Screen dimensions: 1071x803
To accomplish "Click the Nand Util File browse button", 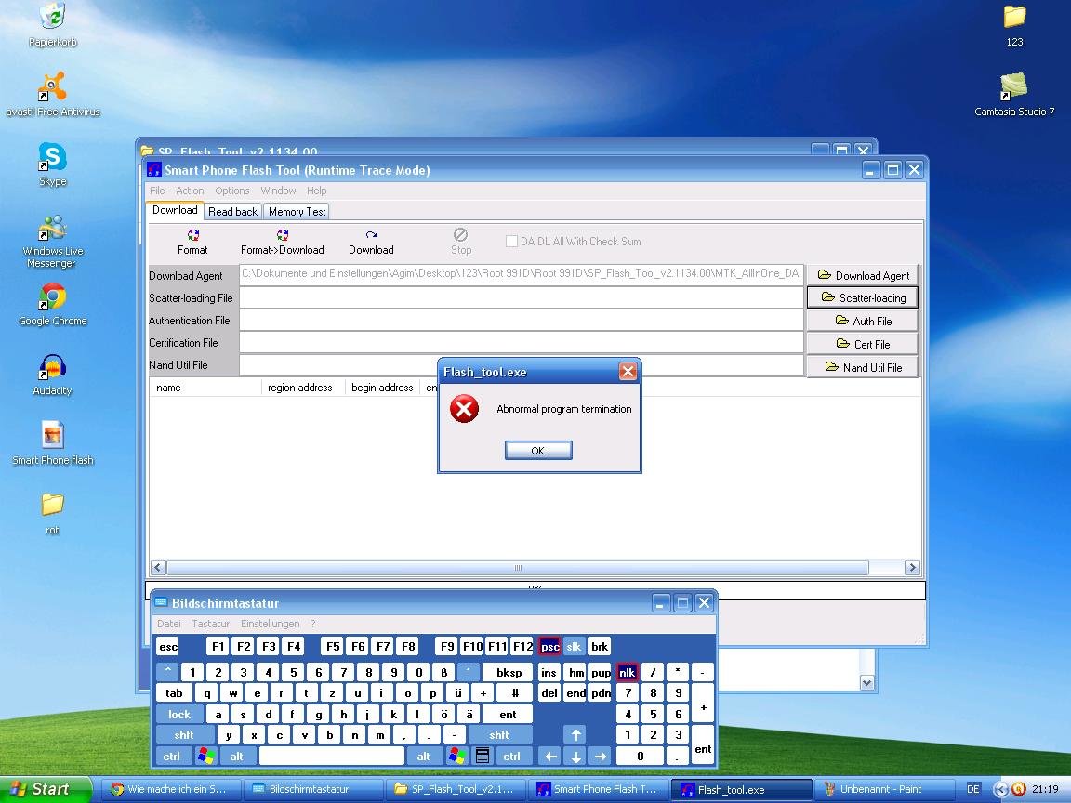I will point(862,367).
